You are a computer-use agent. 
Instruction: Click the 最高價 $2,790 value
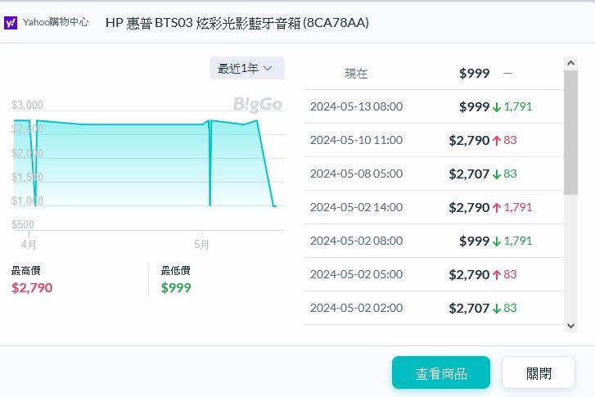click(32, 287)
